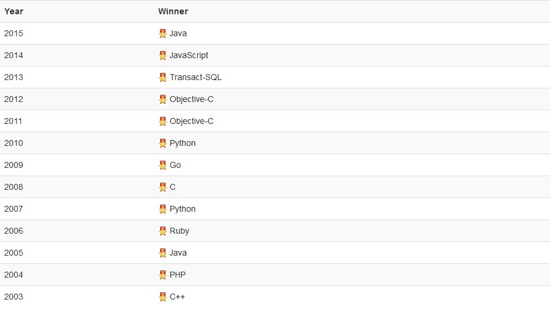Click the medal icon beside Transact-SQL
551x312 pixels.
coord(163,78)
